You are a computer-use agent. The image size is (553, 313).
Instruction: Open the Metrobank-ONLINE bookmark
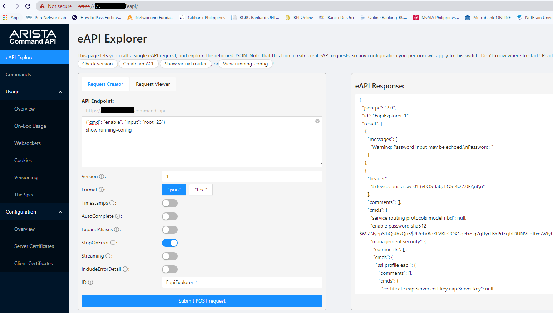(488, 17)
